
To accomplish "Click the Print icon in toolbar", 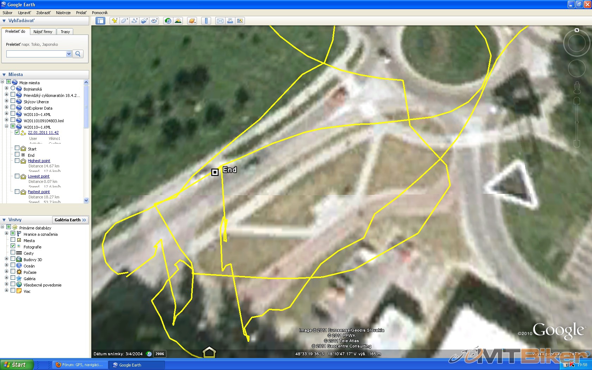I will coord(230,21).
